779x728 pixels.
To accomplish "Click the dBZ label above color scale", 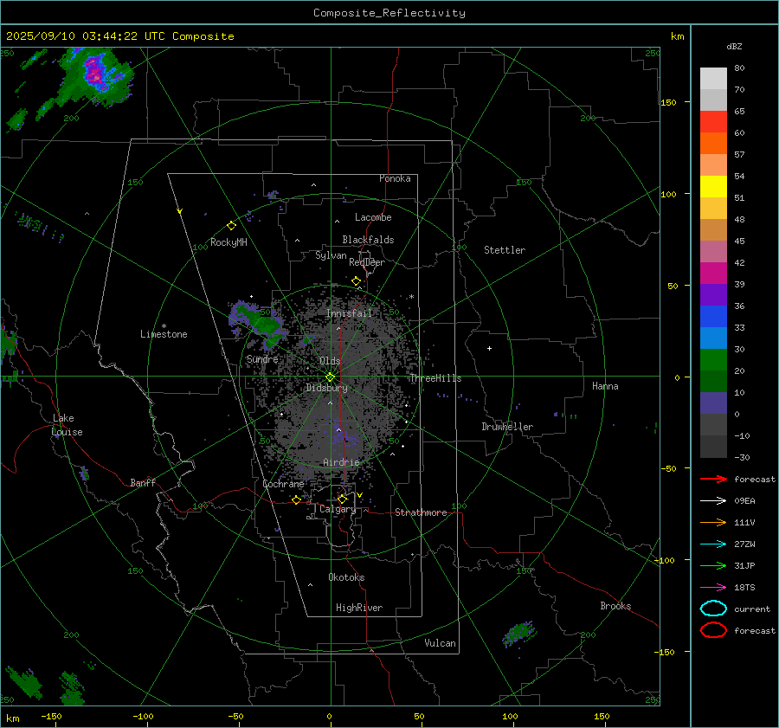I will (734, 47).
